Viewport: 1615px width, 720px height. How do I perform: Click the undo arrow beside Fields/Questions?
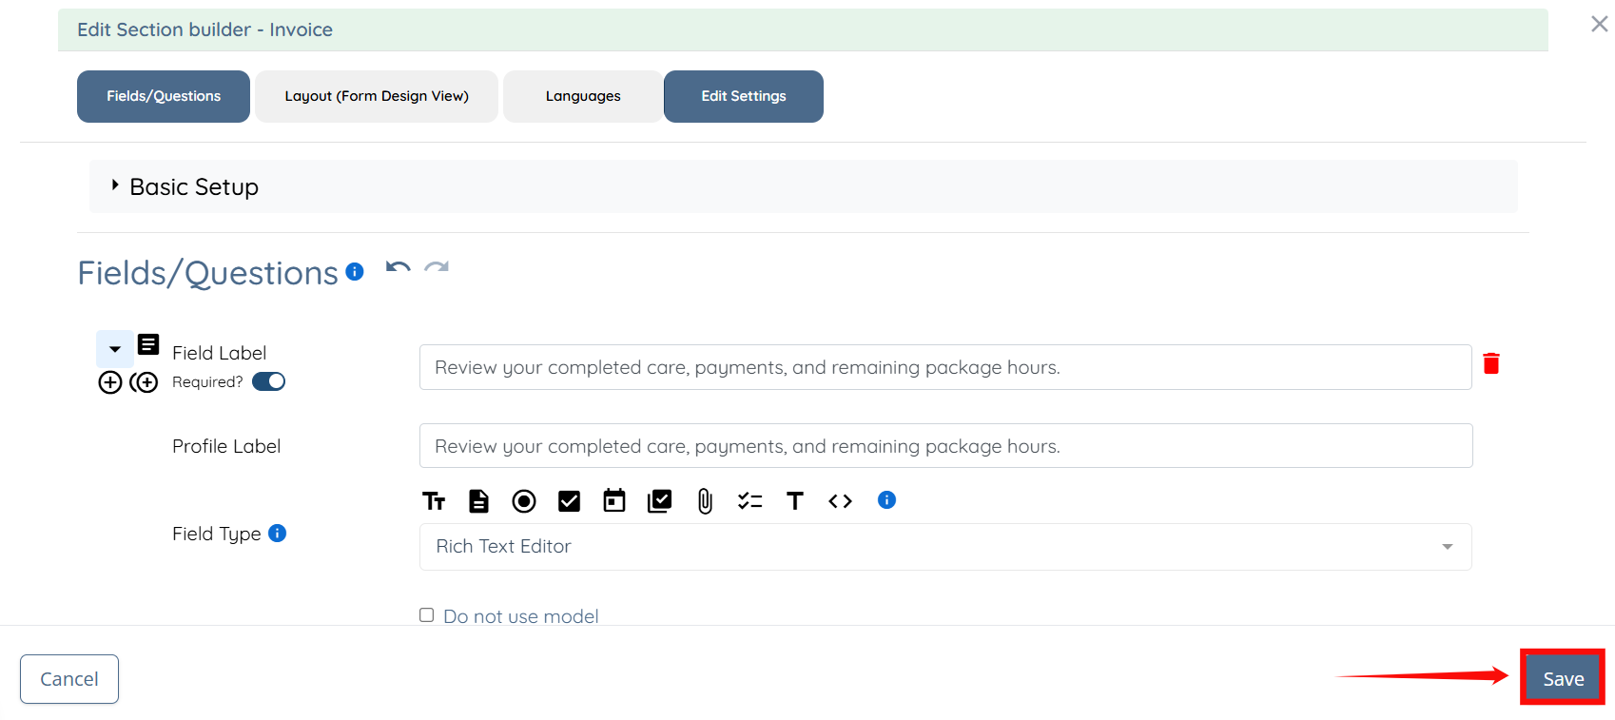[x=398, y=268]
